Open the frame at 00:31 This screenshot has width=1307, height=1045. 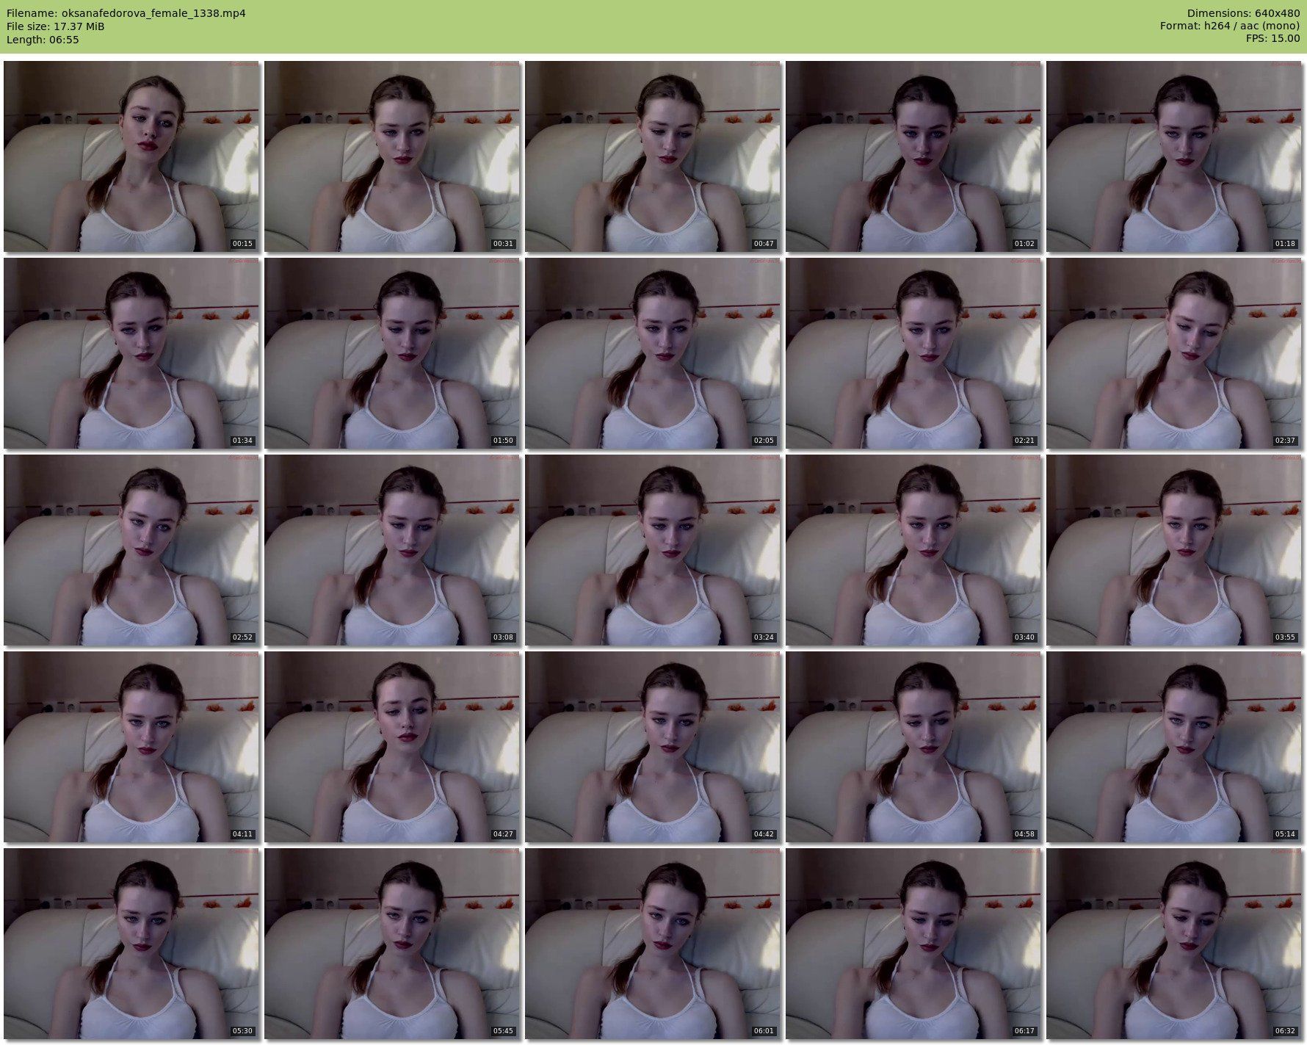coord(392,156)
